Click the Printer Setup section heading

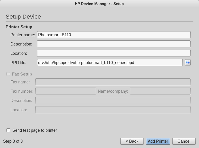pyautogui.click(x=19, y=27)
